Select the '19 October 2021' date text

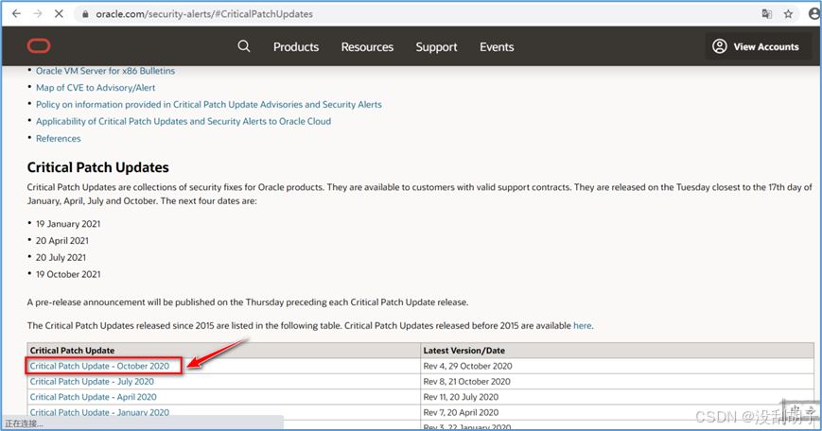pyautogui.click(x=68, y=274)
